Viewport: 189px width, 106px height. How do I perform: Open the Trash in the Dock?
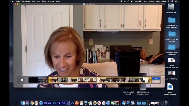(166, 103)
